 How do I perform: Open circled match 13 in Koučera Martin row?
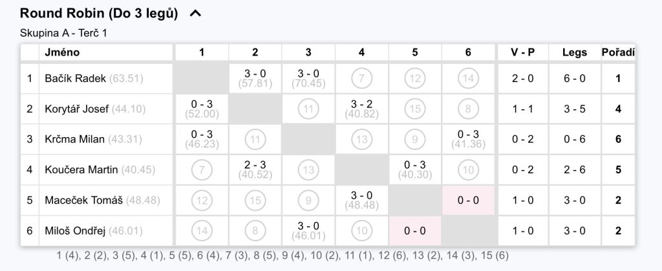point(308,169)
